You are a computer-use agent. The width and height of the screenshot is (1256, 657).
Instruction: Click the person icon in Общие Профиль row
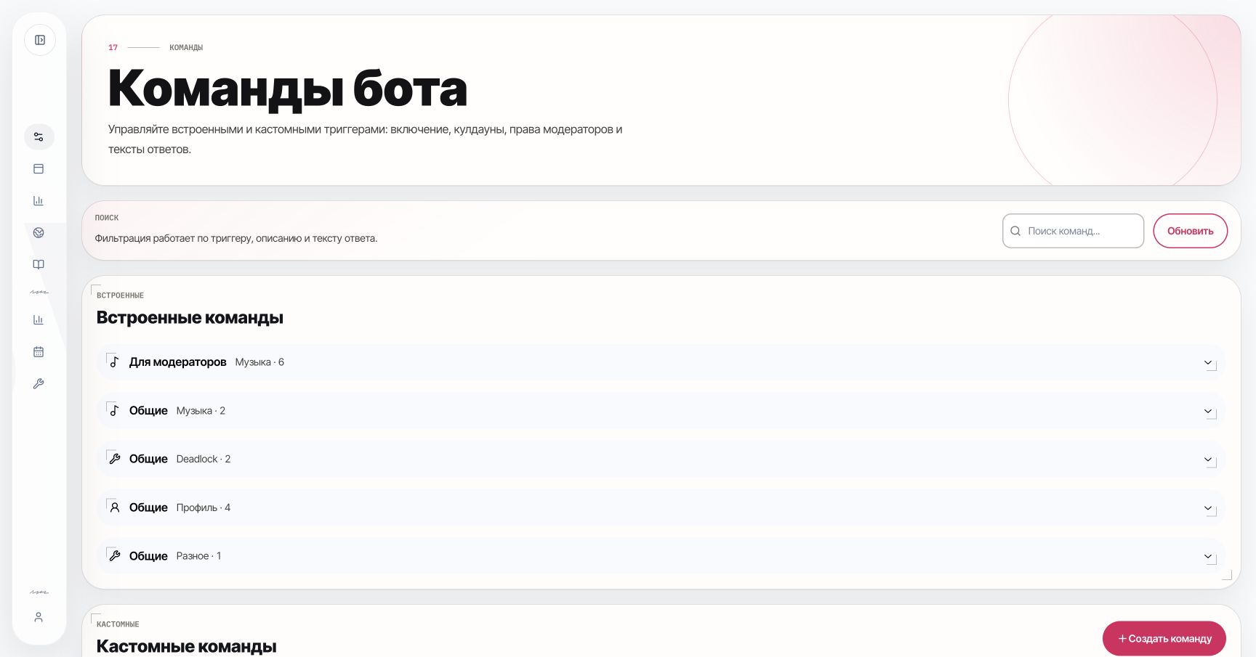coord(114,507)
